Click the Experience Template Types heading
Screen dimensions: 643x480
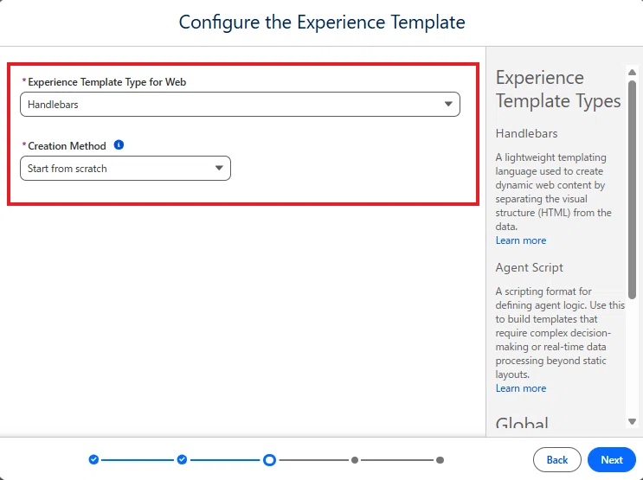tap(558, 89)
